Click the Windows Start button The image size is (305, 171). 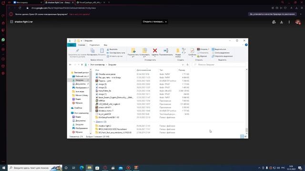(3, 168)
